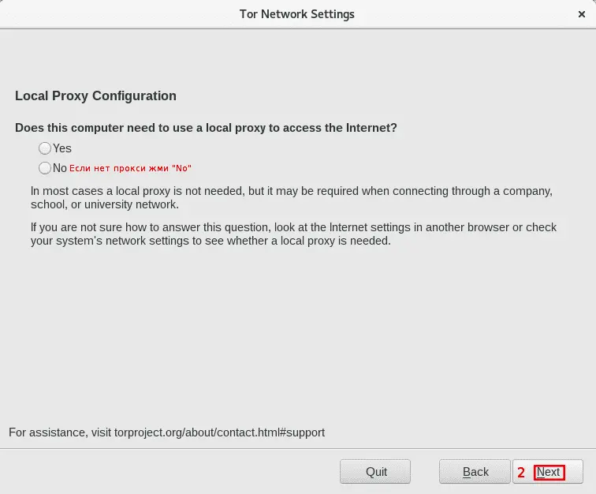Click the "In most cases" explanation paragraph
The height and width of the screenshot is (494, 596).
coord(291,197)
